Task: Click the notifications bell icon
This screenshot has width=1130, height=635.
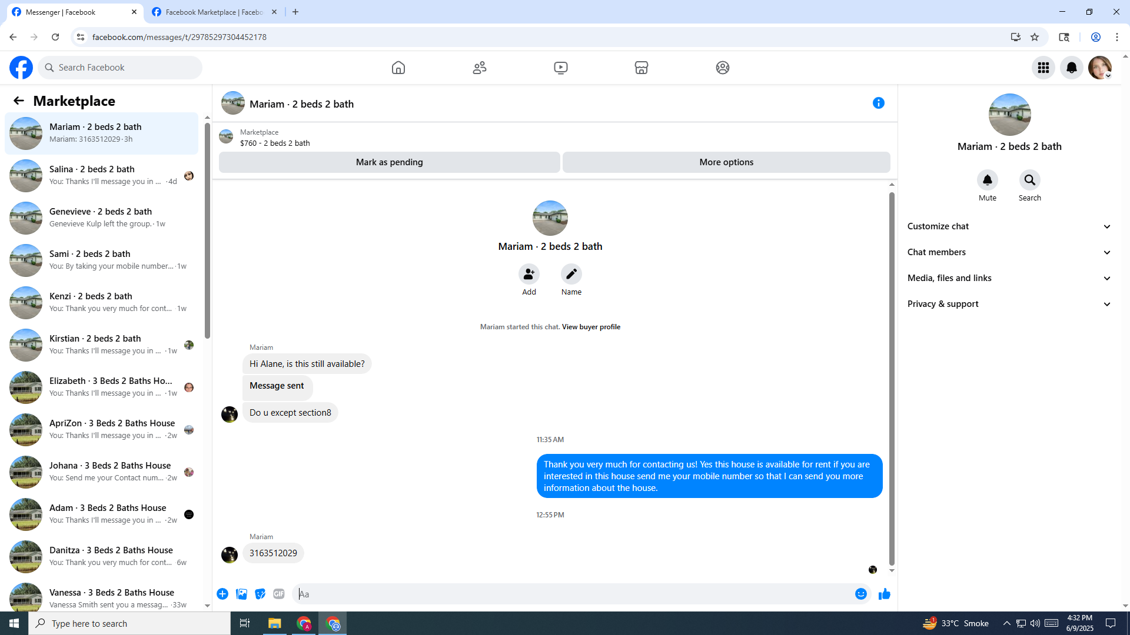Action: tap(1072, 68)
